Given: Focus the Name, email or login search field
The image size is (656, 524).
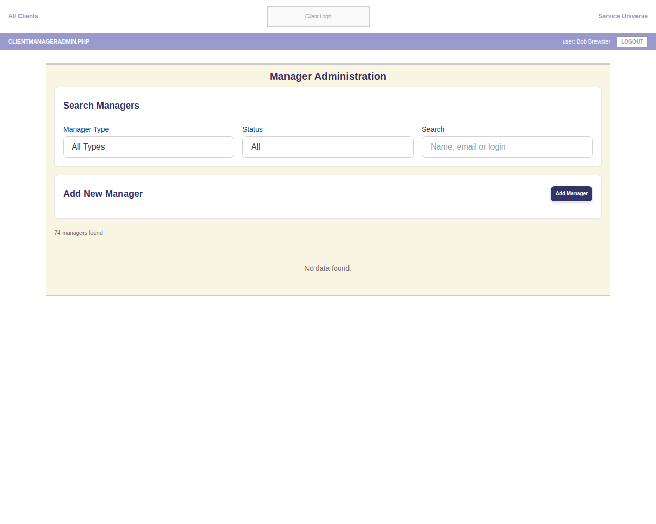Looking at the screenshot, I should pyautogui.click(x=507, y=147).
